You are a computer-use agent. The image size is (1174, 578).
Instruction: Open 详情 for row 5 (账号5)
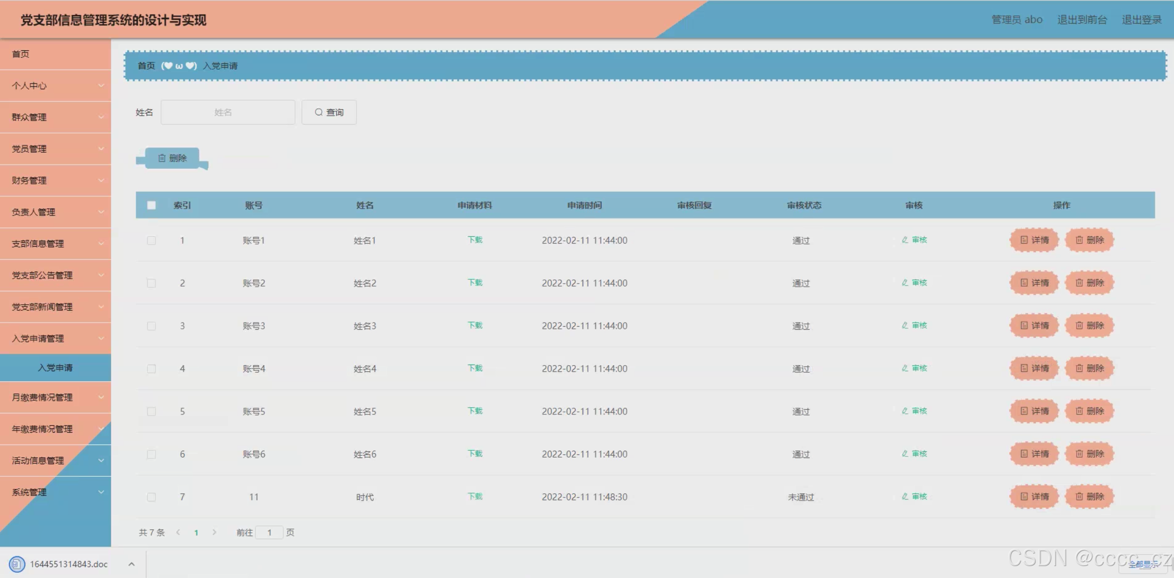click(1034, 411)
